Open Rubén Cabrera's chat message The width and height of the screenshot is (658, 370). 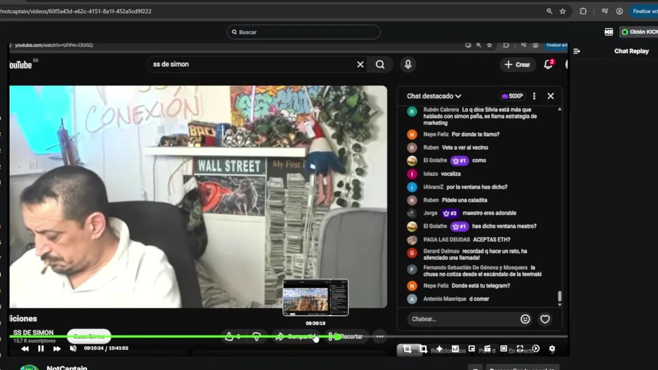480,116
